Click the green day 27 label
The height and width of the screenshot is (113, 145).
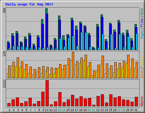(x=119, y=110)
